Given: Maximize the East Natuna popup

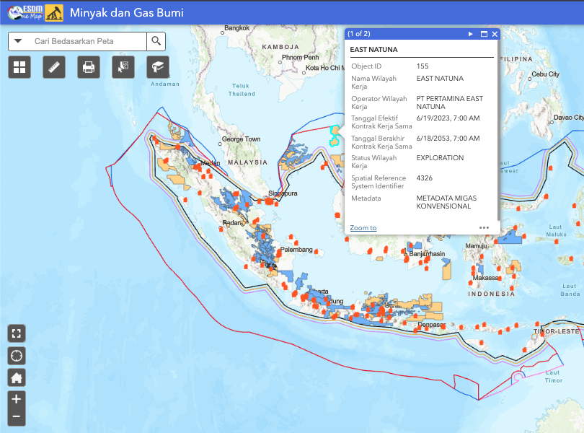Looking at the screenshot, I should click(x=484, y=34).
